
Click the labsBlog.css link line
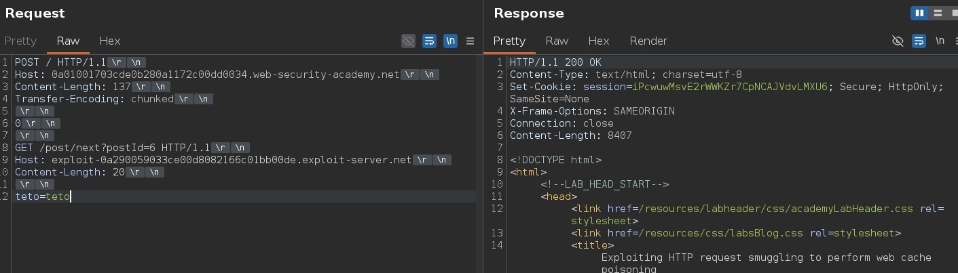click(736, 233)
